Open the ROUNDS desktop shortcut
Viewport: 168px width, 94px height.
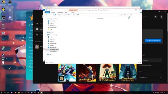3,10
